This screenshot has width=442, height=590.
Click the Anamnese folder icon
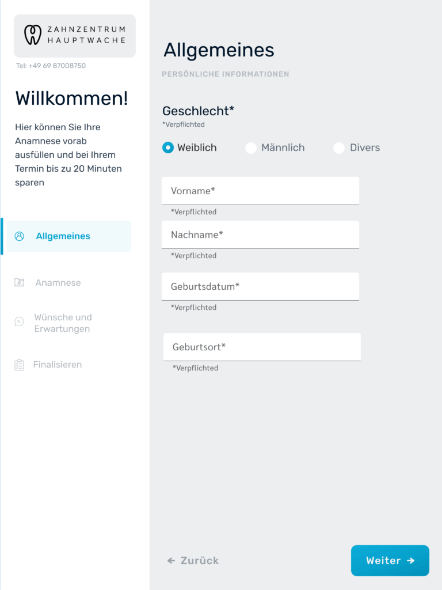(20, 282)
